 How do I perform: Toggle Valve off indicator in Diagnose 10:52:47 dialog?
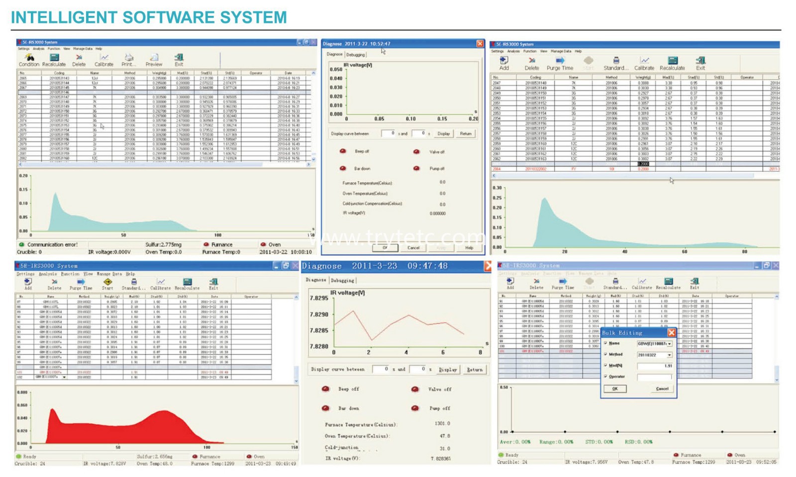click(x=416, y=152)
